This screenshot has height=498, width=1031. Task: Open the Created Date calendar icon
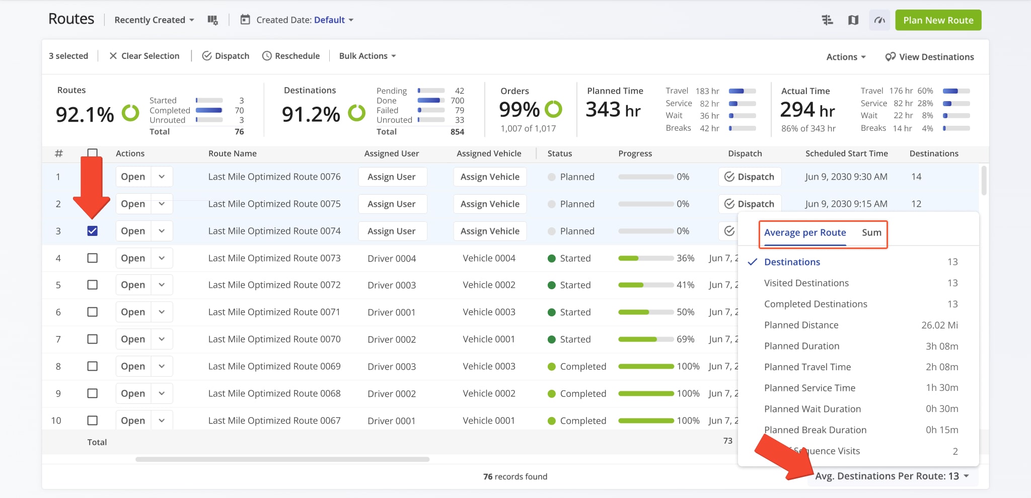[245, 20]
